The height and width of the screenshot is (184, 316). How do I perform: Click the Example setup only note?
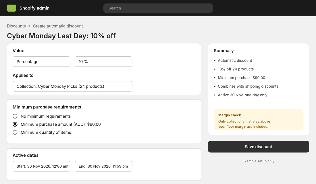tap(258, 161)
